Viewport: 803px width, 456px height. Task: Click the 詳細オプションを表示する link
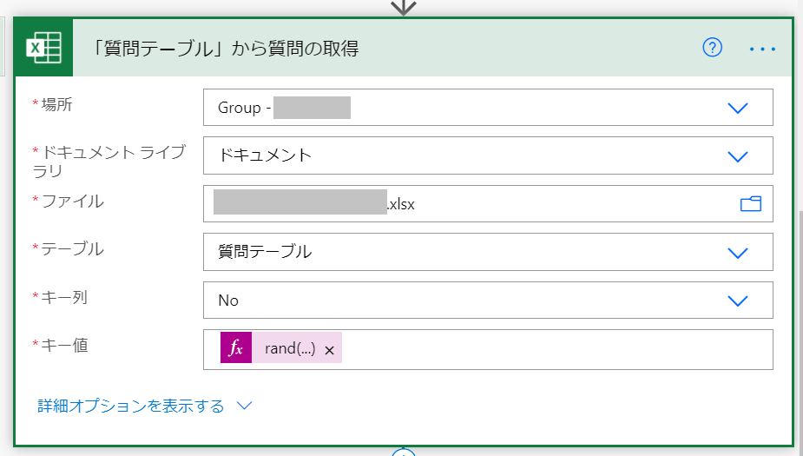coord(131,406)
